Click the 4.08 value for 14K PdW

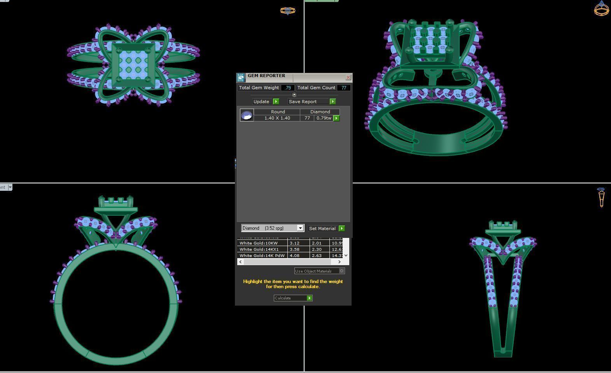click(299, 255)
